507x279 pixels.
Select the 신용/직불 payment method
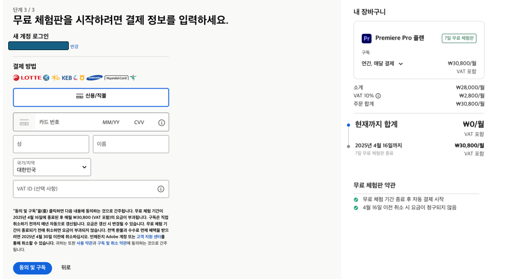point(91,97)
